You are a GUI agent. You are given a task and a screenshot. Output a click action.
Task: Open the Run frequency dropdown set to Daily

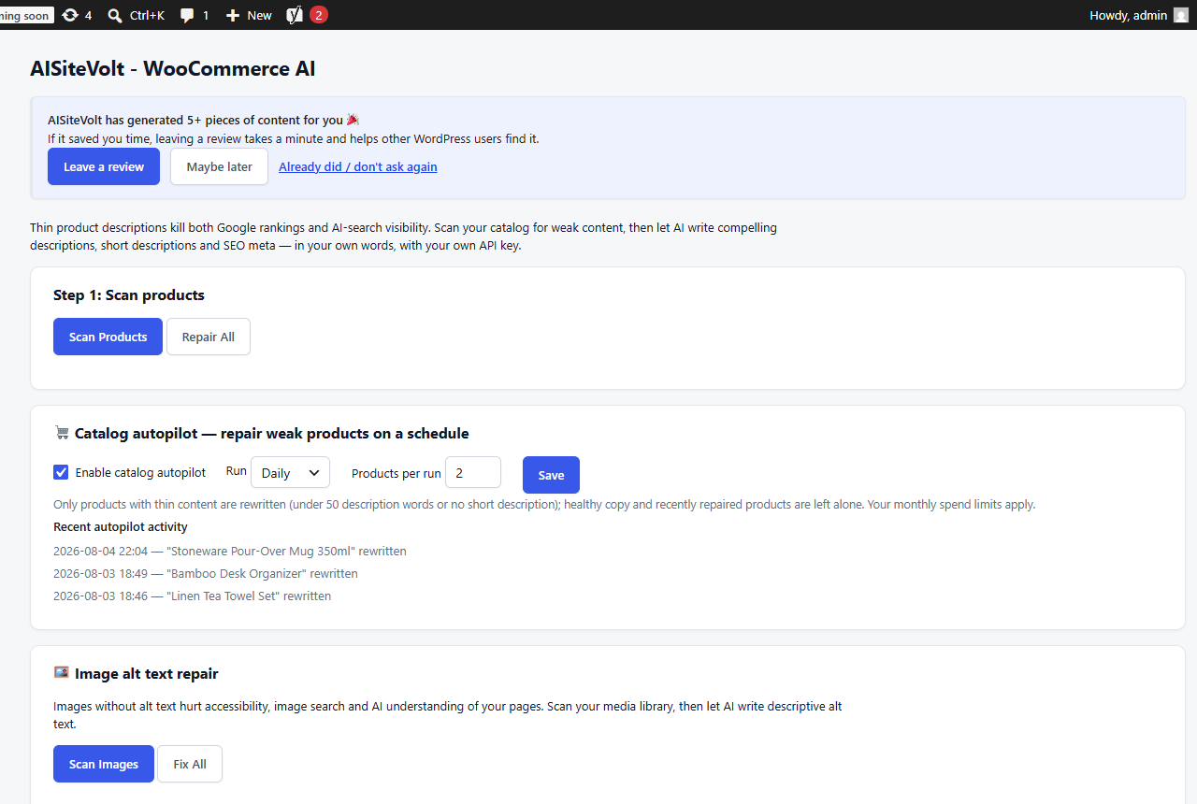click(290, 472)
